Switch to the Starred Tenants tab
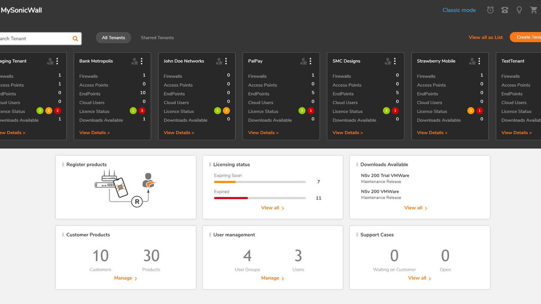Viewport: 541px width, 304px height. [x=157, y=37]
